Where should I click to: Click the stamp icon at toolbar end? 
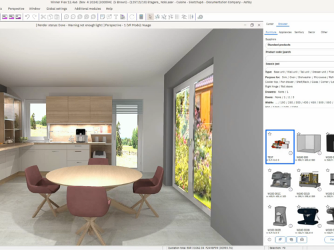pos(200,17)
